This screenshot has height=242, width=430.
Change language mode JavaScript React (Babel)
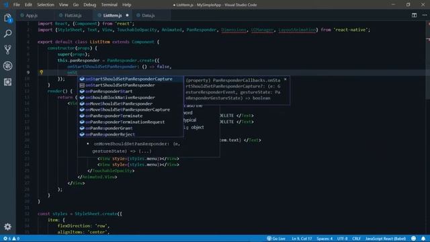tap(386, 239)
